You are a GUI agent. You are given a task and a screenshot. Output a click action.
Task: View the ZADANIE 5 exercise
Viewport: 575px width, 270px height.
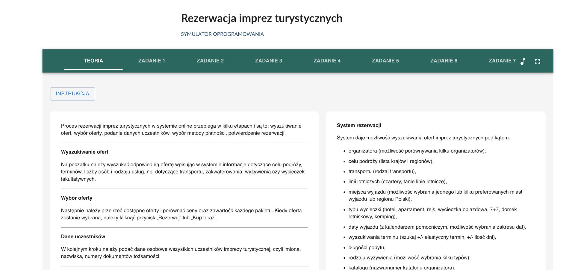(385, 61)
